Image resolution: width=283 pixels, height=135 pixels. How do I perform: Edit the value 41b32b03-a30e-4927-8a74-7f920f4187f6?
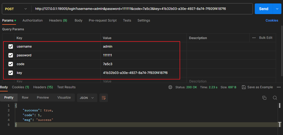click(x=144, y=73)
